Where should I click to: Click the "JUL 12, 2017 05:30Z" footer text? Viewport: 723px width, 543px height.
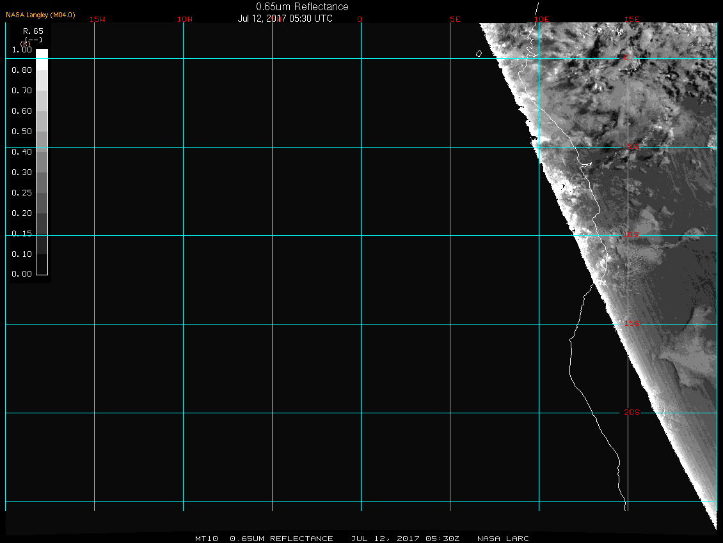click(405, 539)
